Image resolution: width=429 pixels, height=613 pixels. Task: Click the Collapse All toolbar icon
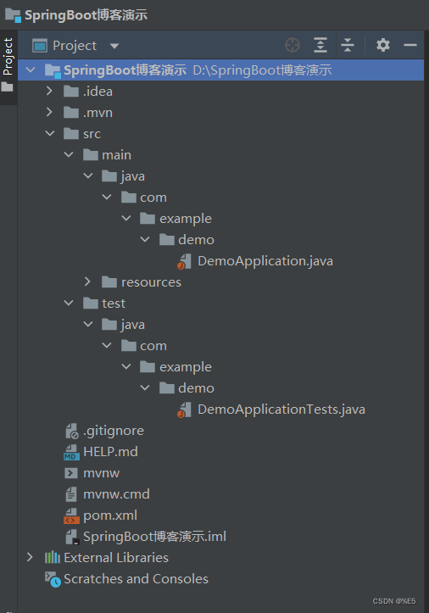[348, 45]
